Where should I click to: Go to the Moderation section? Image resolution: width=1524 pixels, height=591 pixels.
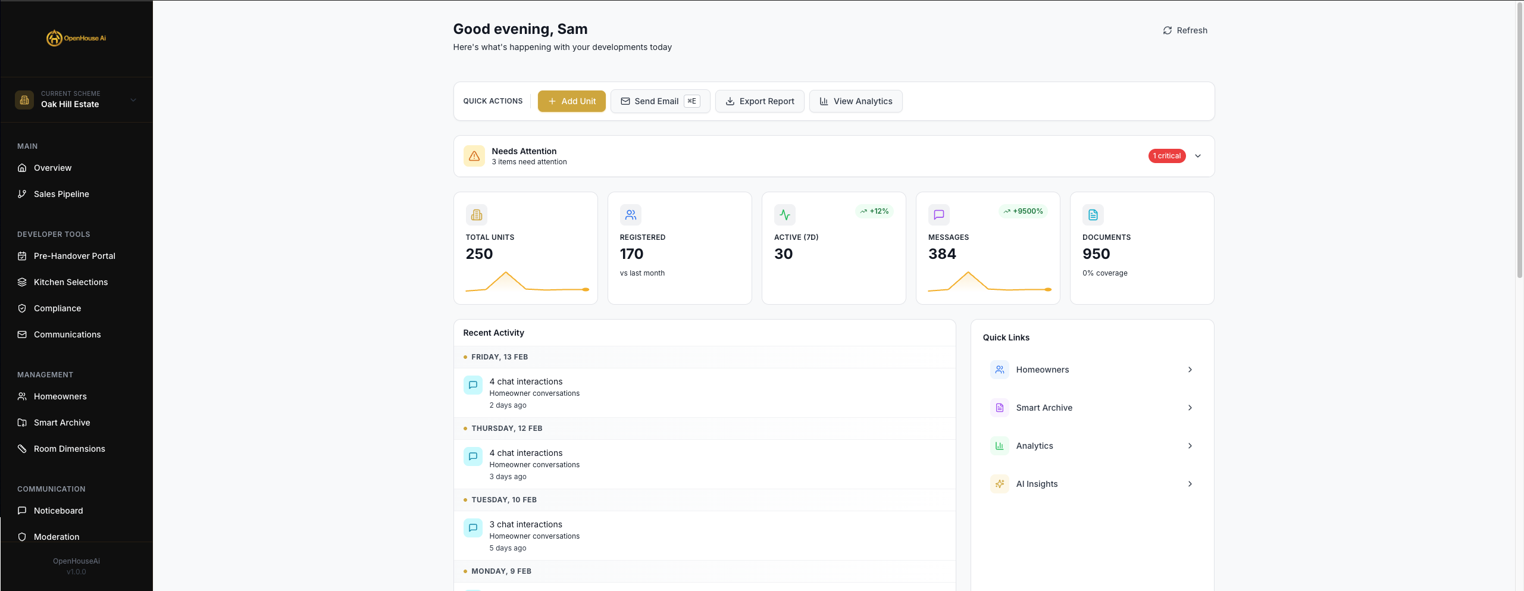56,537
